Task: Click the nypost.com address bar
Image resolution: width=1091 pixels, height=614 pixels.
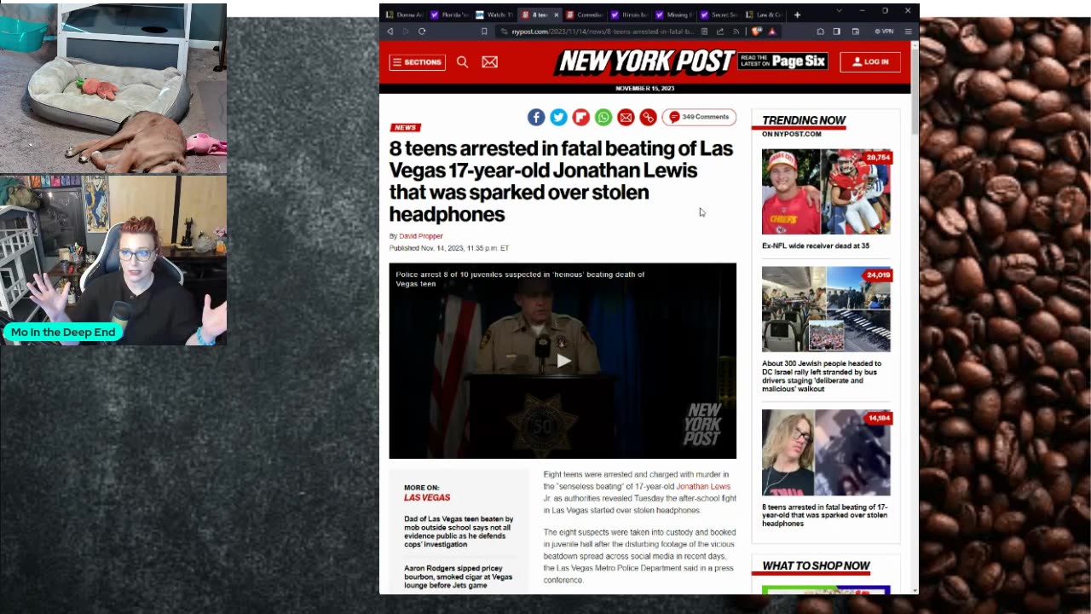Action: click(603, 32)
